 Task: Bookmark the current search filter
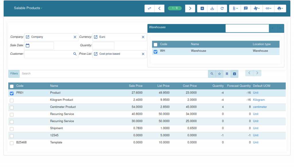pos(227,74)
